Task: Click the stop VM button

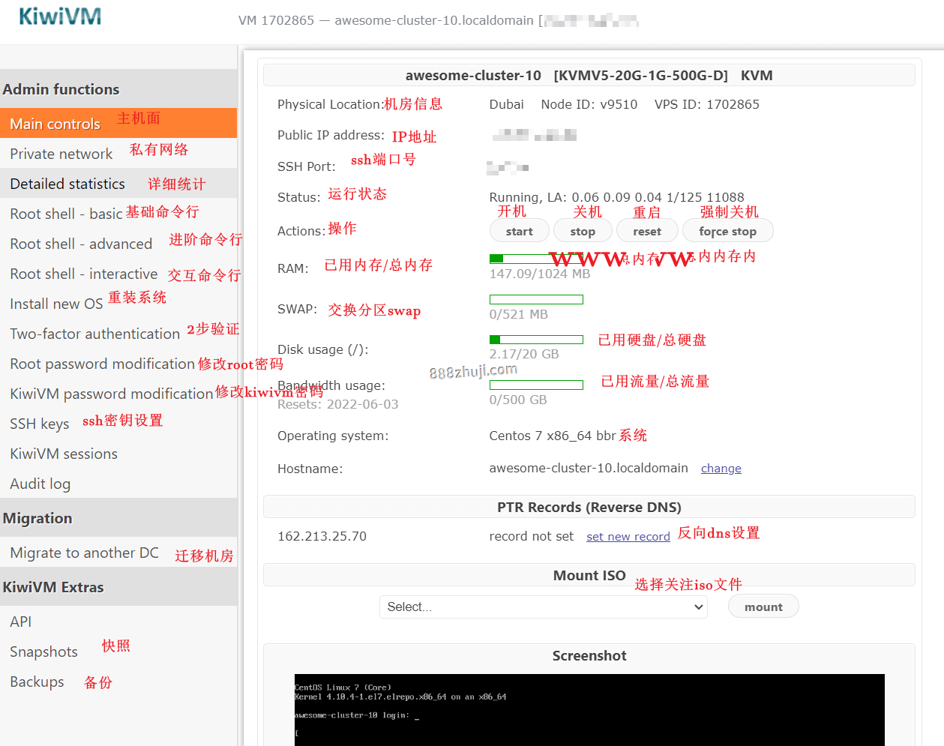Action: point(583,231)
